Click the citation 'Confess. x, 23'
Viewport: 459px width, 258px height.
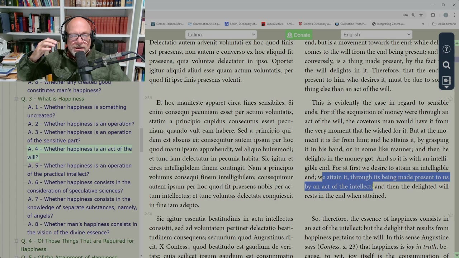339,247
